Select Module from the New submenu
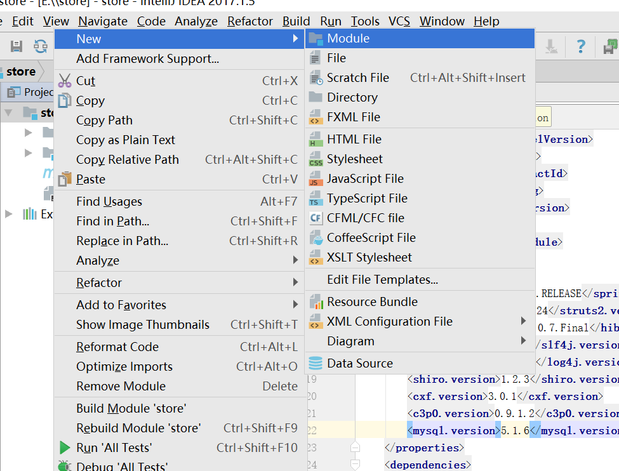Screen dimensions: 619x471 coord(420,38)
